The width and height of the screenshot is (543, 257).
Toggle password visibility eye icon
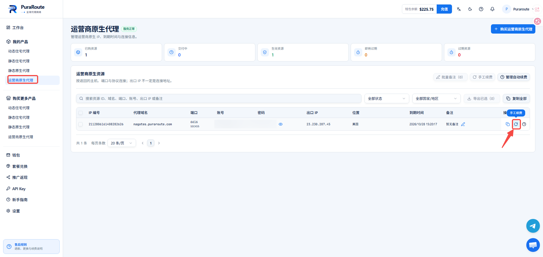(x=281, y=124)
